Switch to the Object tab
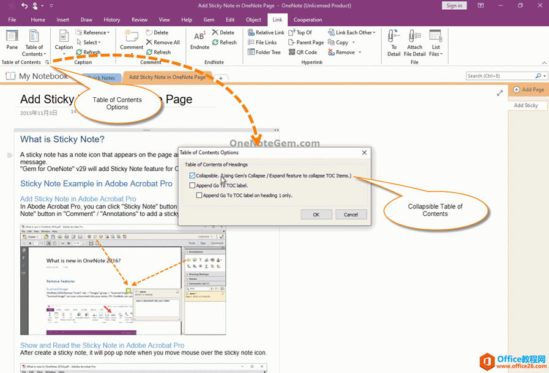 253,20
